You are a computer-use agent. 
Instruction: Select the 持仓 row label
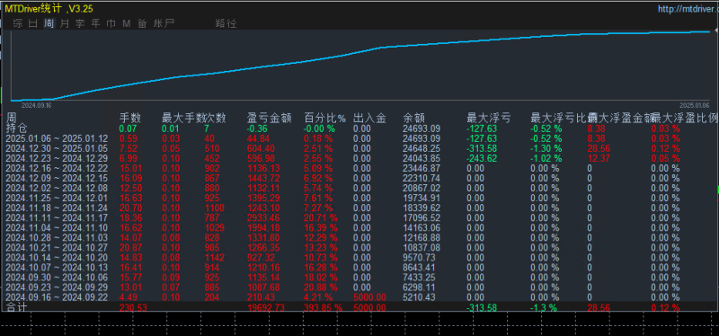[16, 128]
